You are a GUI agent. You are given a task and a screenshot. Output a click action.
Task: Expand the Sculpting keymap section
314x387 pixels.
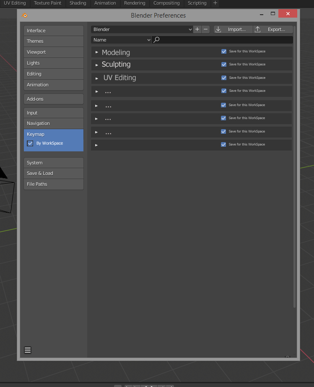tap(97, 65)
